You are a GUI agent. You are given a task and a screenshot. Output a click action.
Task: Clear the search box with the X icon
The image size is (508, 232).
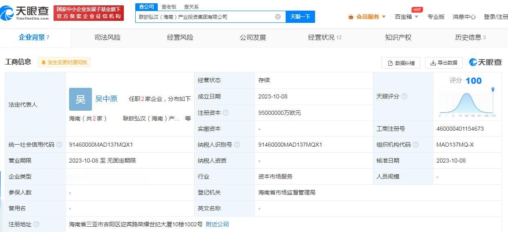278,17
